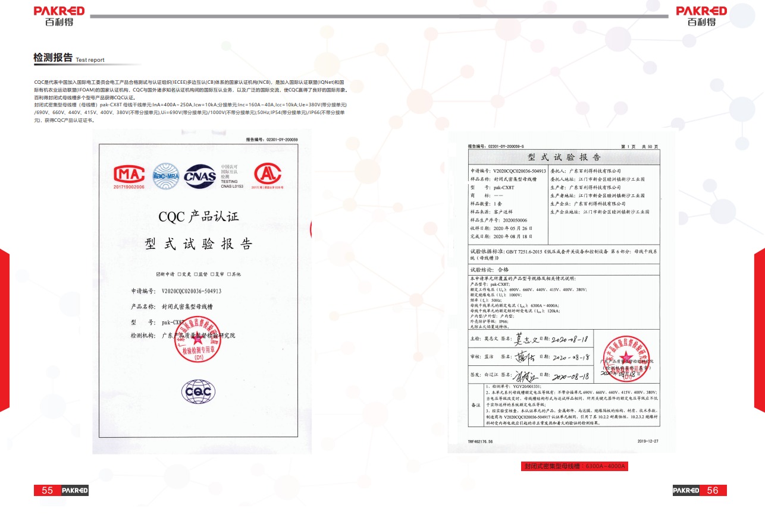765x518 pixels.
Task: Click the red page number 55
Action: (x=47, y=491)
